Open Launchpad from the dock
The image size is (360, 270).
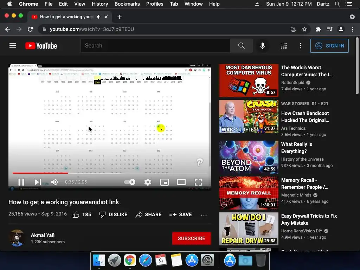(x=115, y=261)
